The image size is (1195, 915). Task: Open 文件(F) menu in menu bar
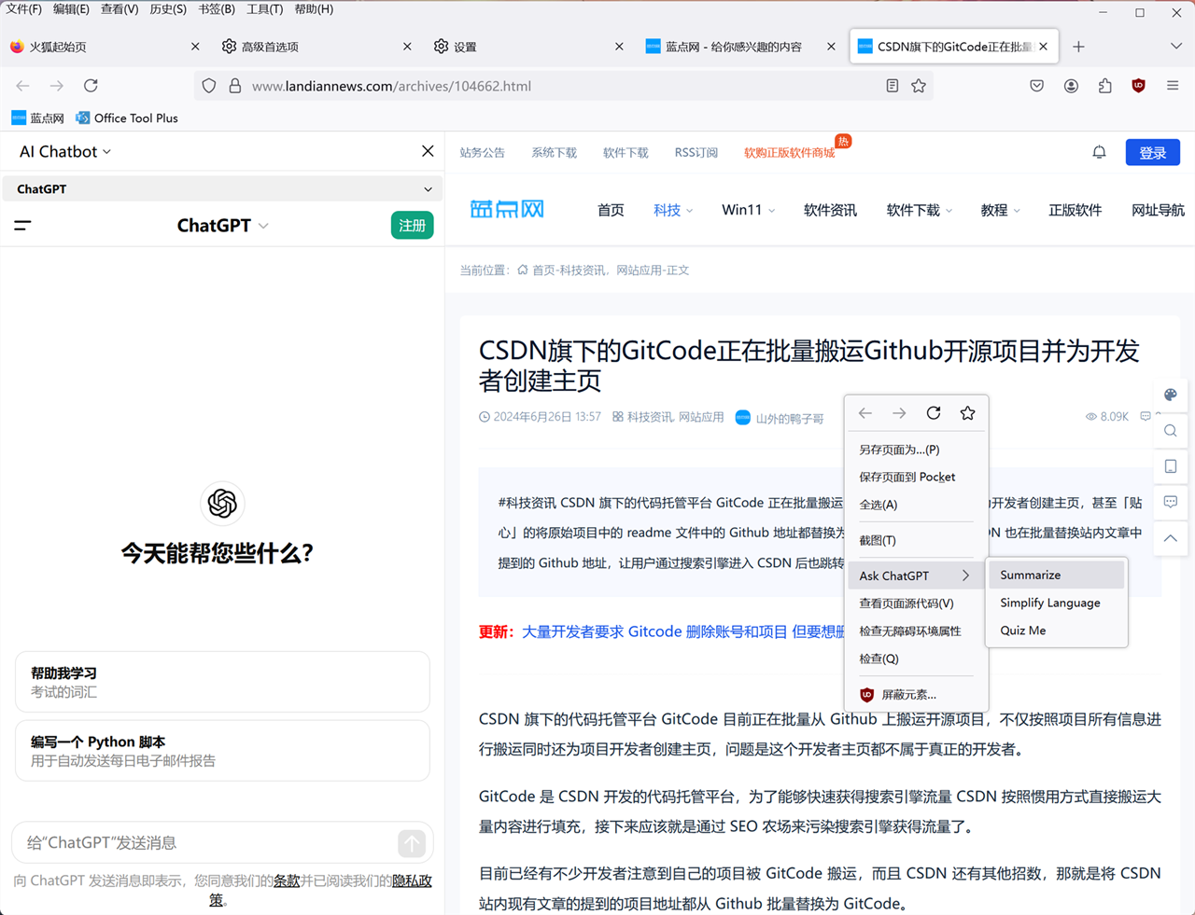tap(23, 9)
